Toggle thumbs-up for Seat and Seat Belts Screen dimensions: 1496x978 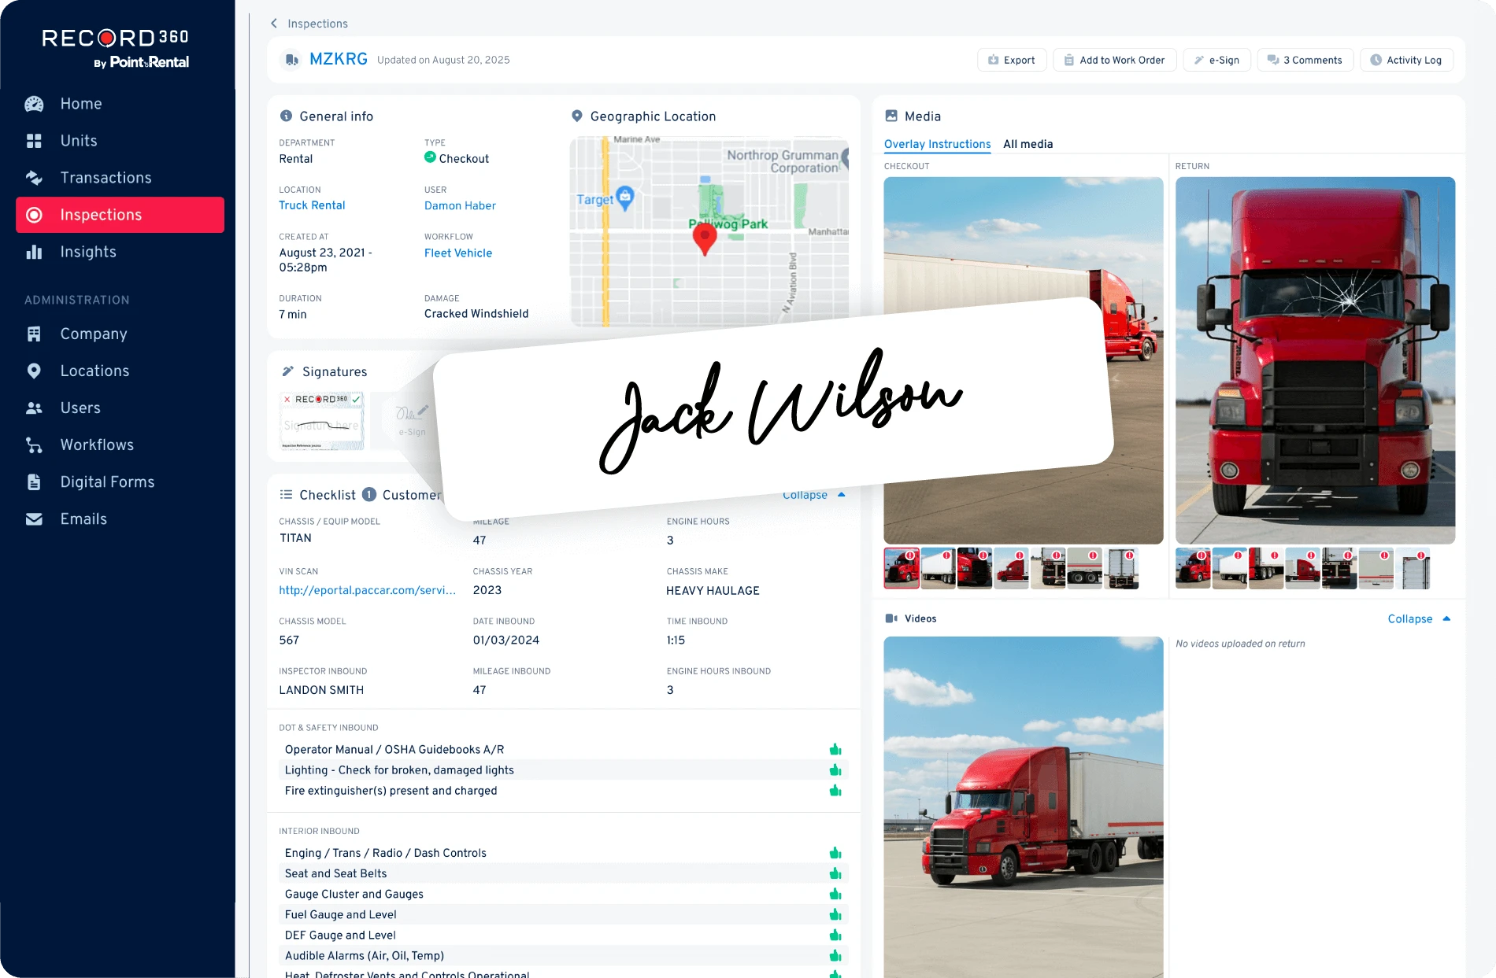point(835,873)
